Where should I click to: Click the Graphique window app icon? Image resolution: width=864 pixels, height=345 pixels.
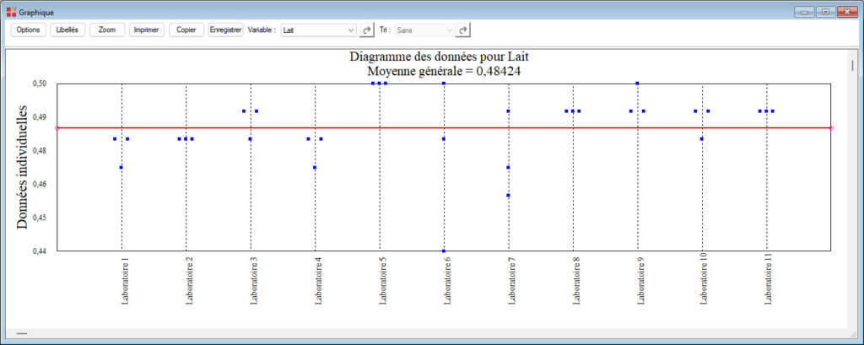pos(11,12)
